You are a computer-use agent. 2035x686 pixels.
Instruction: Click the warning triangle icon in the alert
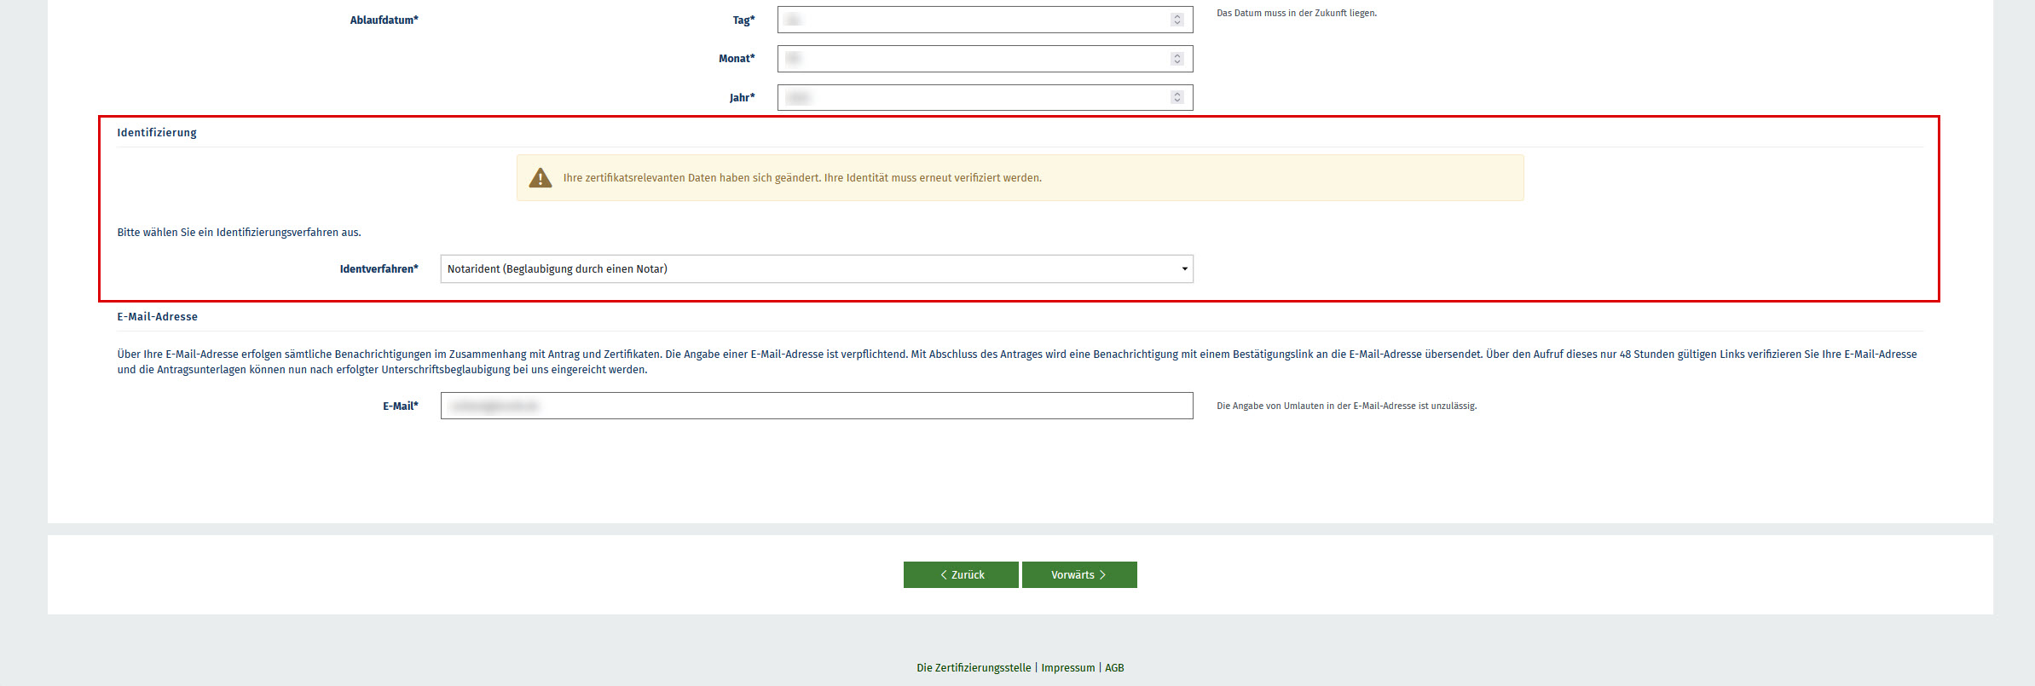[x=541, y=178]
